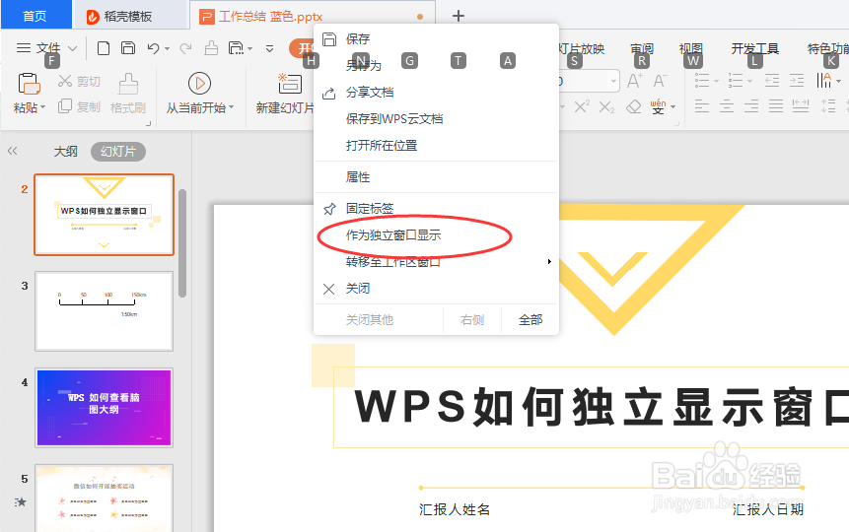Switch to 大纲 outline view
849x532 pixels.
(x=65, y=152)
